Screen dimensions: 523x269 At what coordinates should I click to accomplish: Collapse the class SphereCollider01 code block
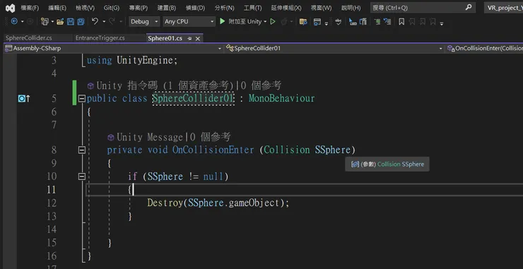(82, 99)
